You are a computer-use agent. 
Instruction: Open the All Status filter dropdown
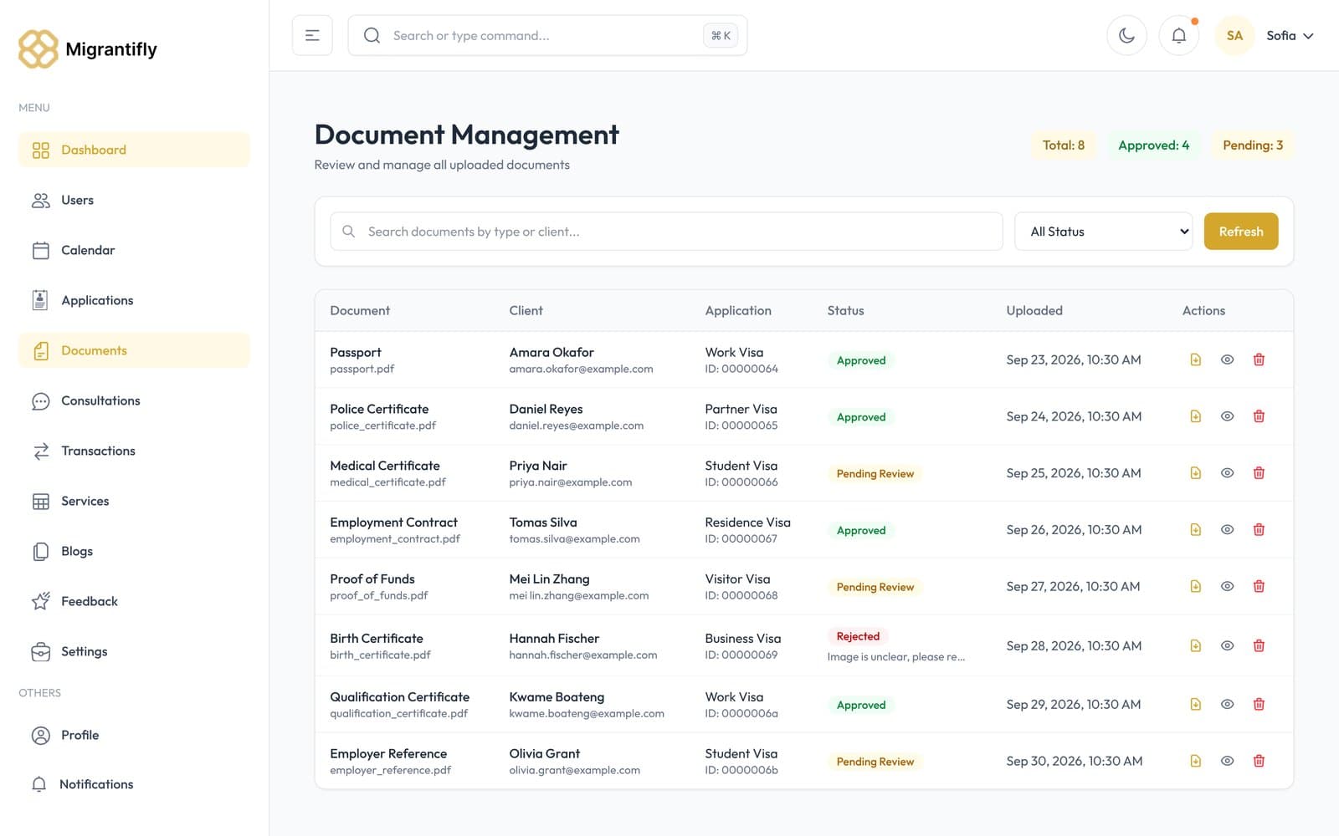1103,232
